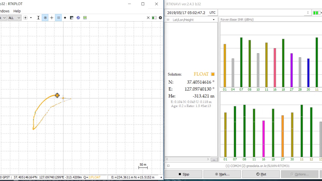Screen dimensions: 322x181
Task: Click the current position marker on the track plot
Action: (57, 95)
